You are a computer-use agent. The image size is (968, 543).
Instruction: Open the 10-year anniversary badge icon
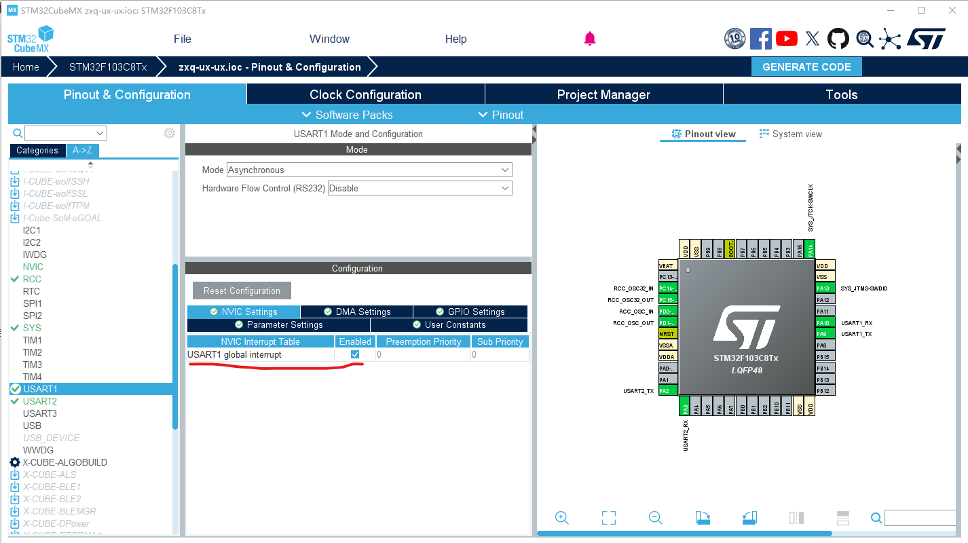pyautogui.click(x=735, y=39)
